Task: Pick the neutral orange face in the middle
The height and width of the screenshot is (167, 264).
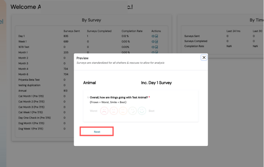Action: click(x=123, y=111)
